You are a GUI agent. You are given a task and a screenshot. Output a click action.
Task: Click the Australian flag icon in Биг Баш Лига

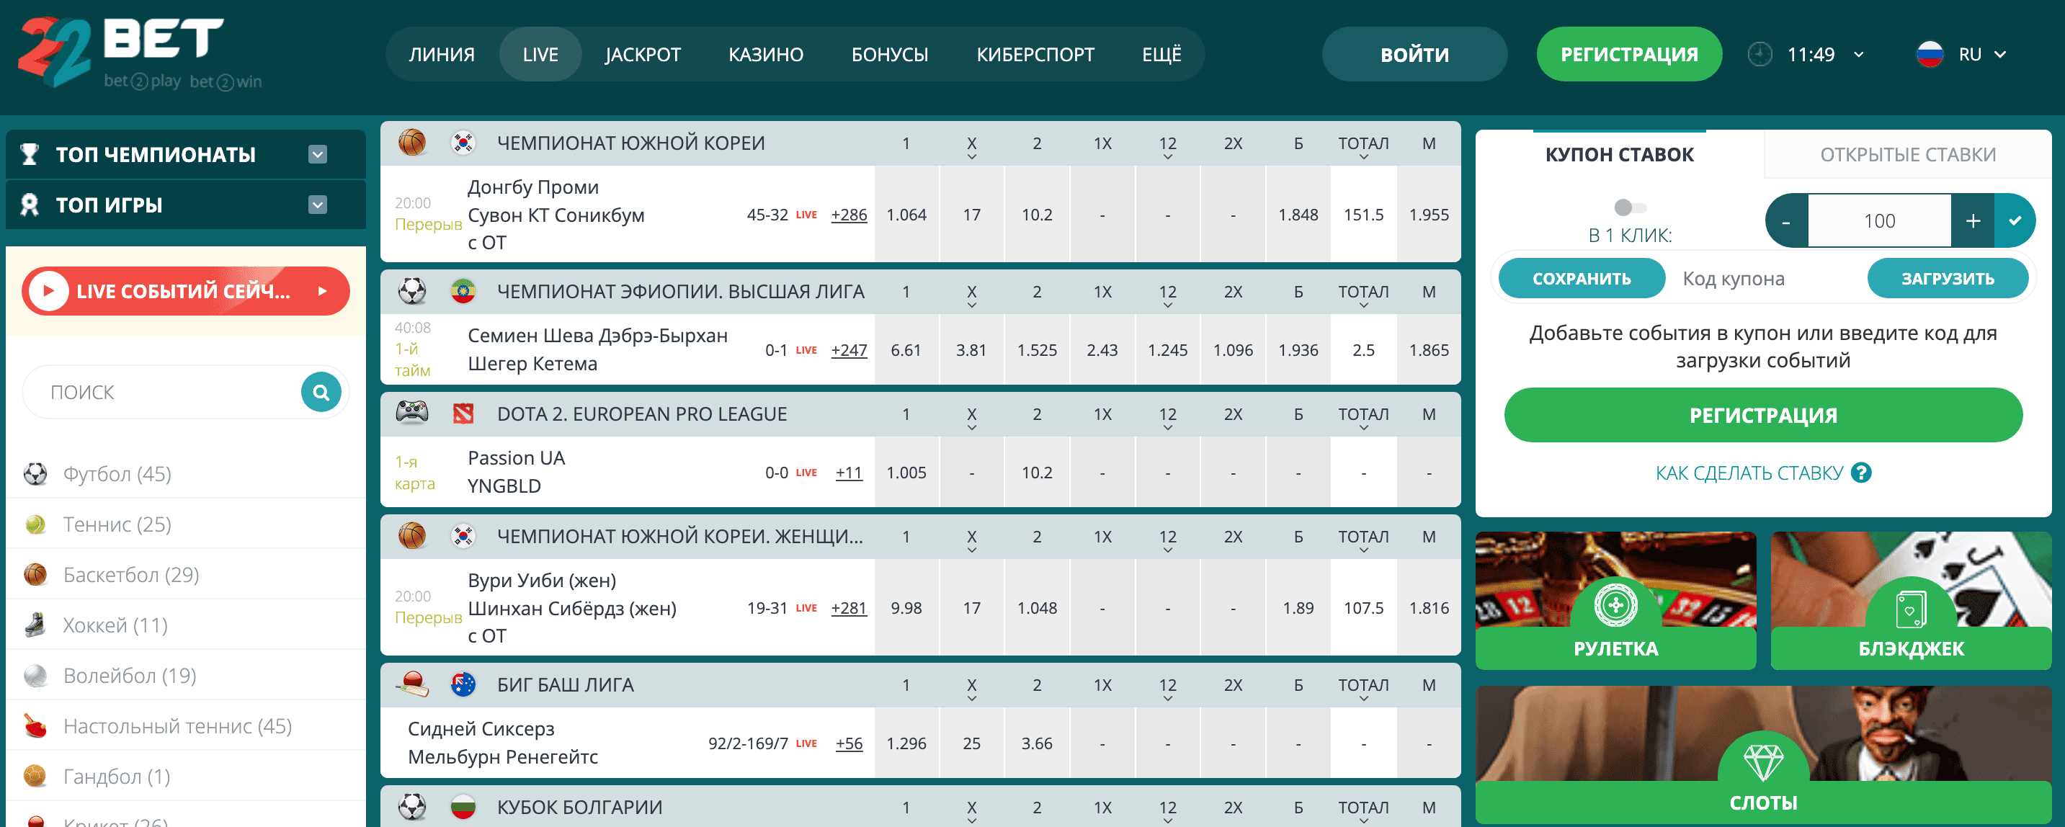[463, 684]
